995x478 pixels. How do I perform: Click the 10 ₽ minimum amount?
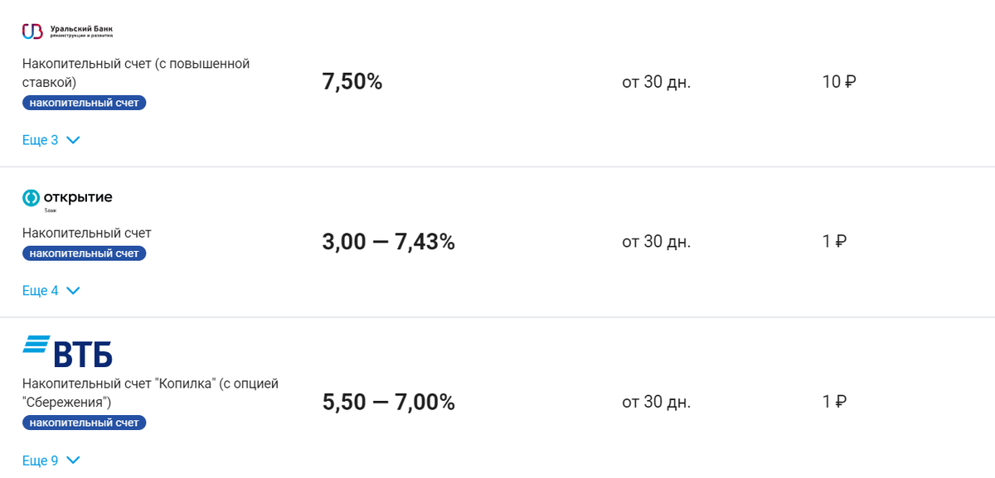(838, 82)
